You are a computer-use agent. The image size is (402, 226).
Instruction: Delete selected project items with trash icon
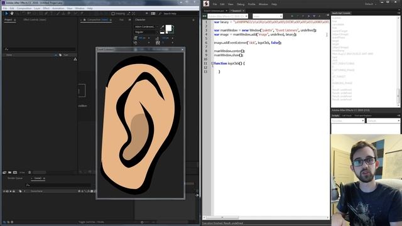30,173
